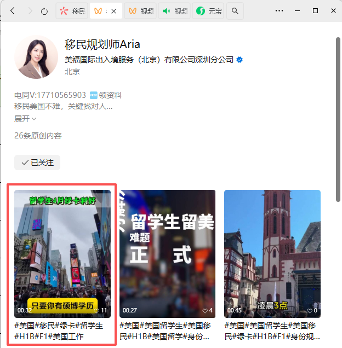Close the active tab with X
The image size is (342, 348).
point(114,11)
